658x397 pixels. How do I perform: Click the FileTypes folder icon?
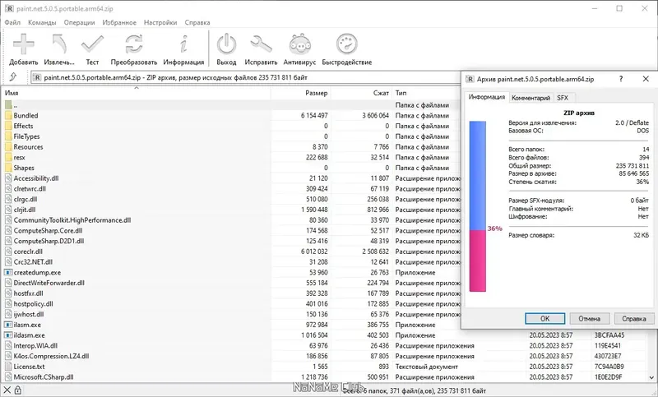(8, 136)
